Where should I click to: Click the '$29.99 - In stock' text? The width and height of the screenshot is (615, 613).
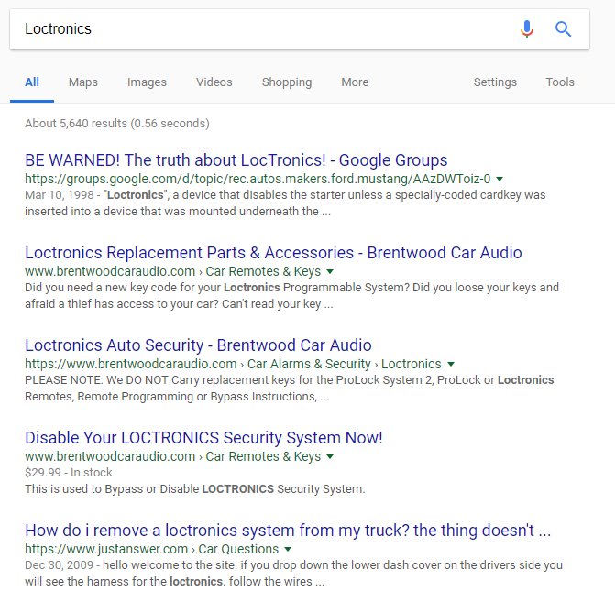tap(69, 472)
